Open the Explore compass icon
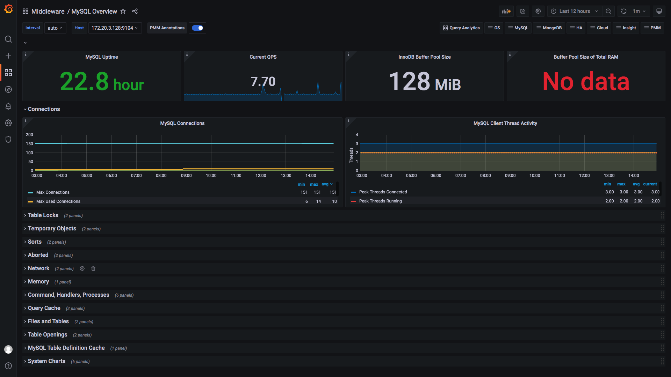 8,89
